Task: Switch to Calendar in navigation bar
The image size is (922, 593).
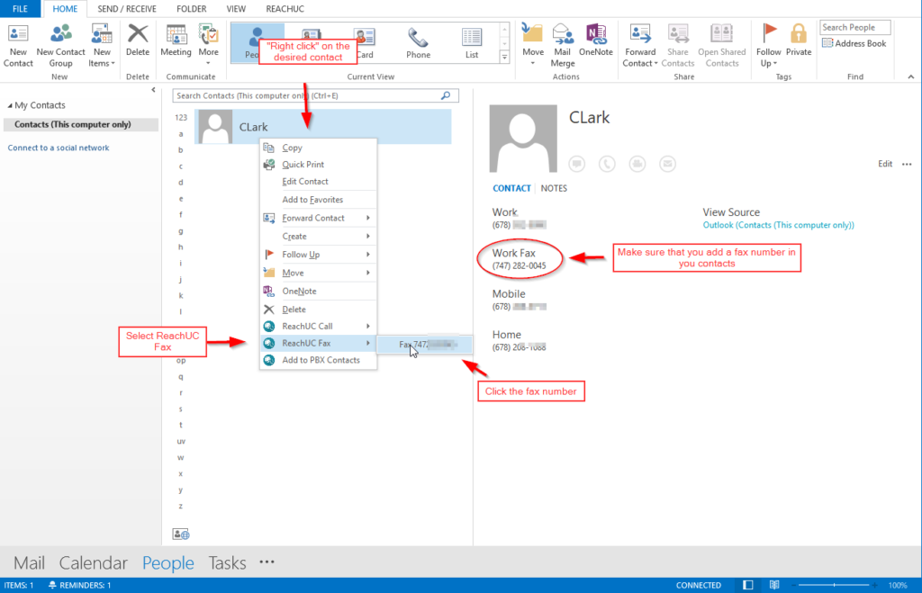Action: click(x=93, y=563)
